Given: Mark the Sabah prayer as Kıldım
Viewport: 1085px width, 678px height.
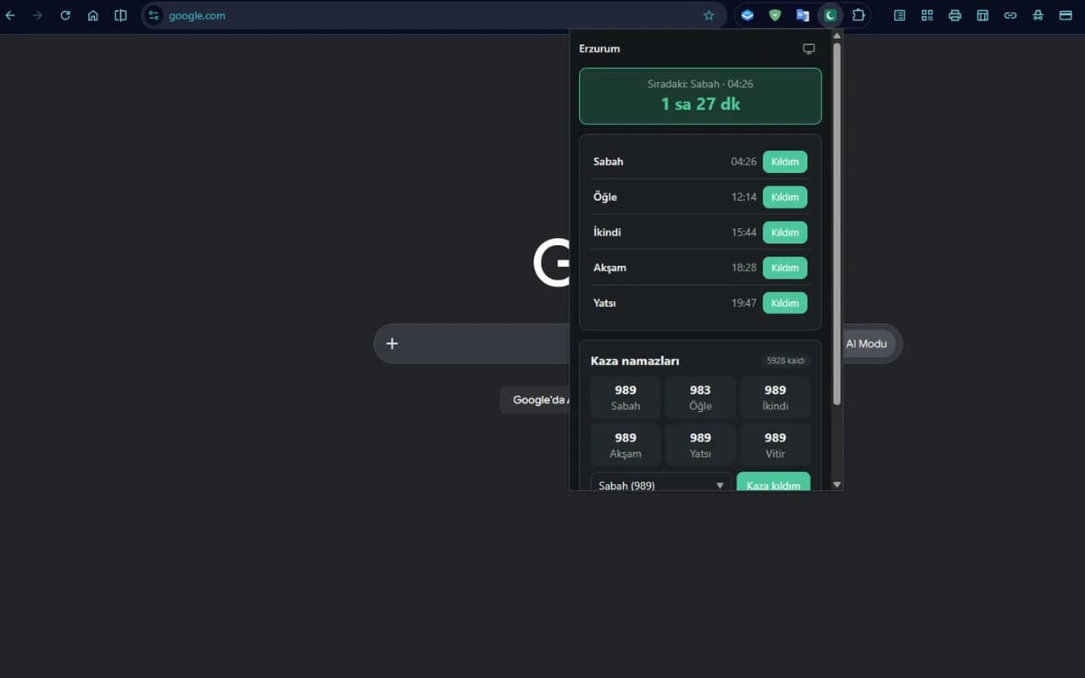Looking at the screenshot, I should tap(785, 161).
